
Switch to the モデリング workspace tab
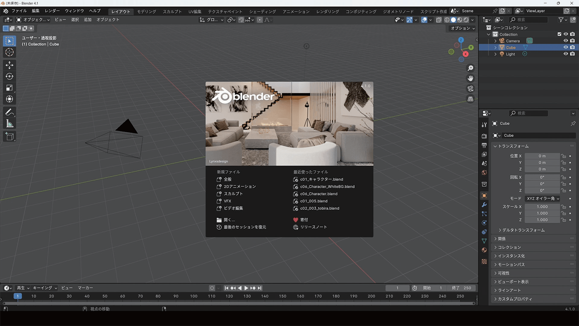coord(147,11)
